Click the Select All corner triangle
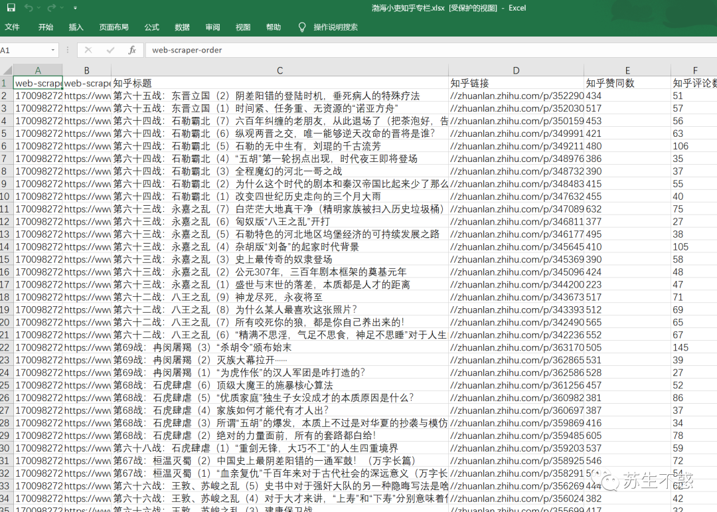Image resolution: width=717 pixels, height=512 pixels. pos(7,70)
